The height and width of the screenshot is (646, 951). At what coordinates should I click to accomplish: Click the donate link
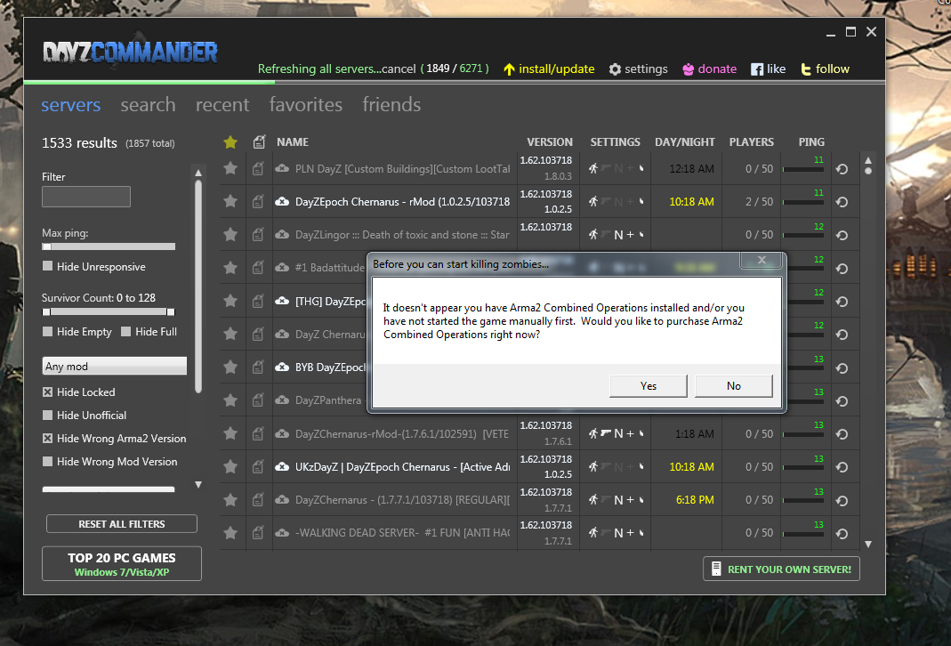pyautogui.click(x=710, y=69)
